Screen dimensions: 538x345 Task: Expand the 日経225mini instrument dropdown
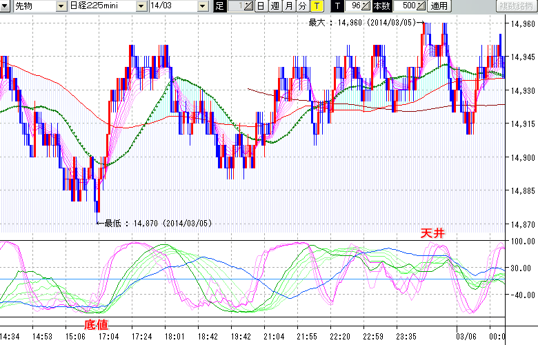point(141,6)
